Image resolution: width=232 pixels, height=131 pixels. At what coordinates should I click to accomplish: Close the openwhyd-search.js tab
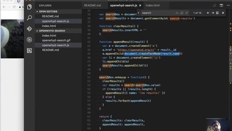click(x=140, y=5)
